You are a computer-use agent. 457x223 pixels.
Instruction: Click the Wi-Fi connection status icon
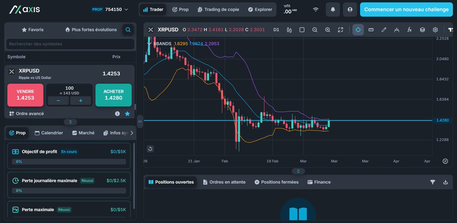pos(316,9)
